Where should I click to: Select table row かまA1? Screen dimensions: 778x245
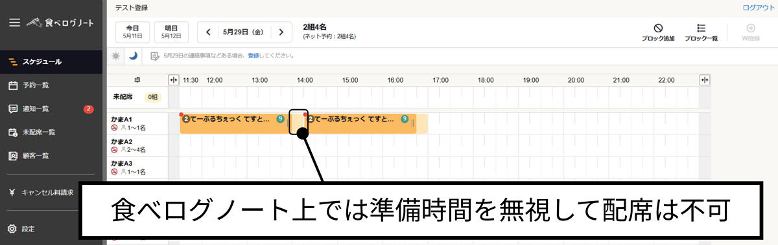(x=137, y=123)
